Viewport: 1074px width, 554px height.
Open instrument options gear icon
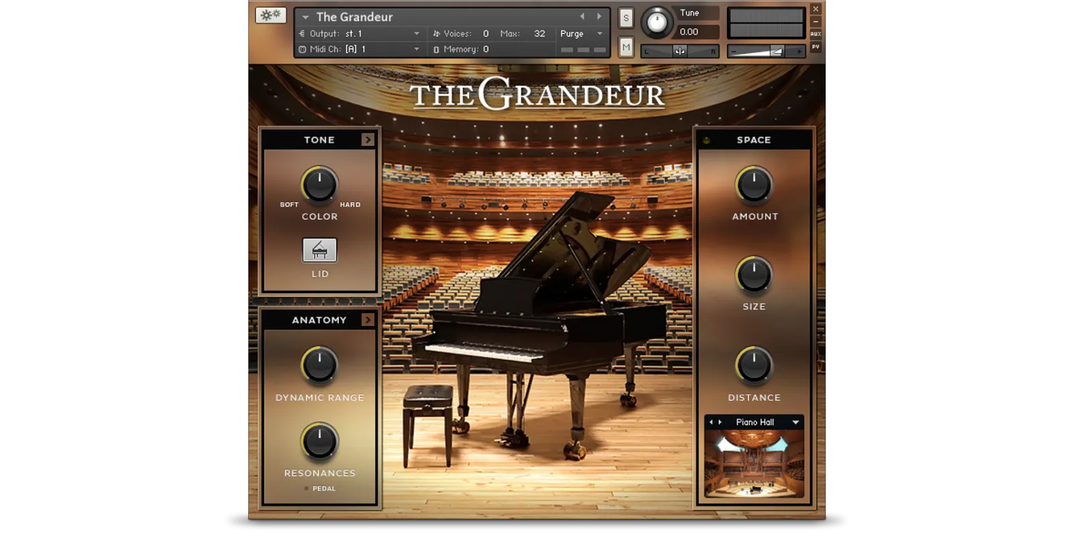tap(271, 15)
